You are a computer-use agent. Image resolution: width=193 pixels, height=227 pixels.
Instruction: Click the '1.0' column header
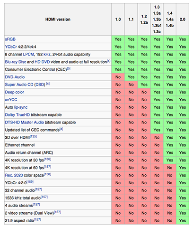(x=118, y=19)
